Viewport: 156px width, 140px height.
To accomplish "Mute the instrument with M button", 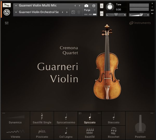I will tap(101, 14).
